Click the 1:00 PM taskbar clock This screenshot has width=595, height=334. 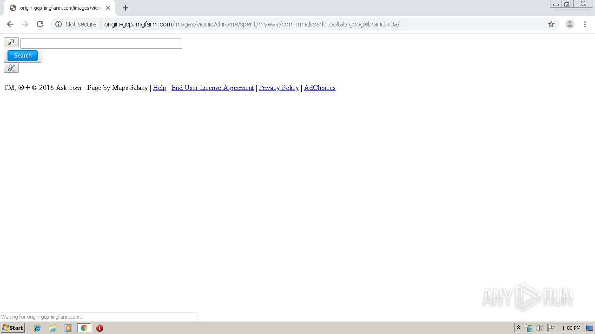coord(571,328)
